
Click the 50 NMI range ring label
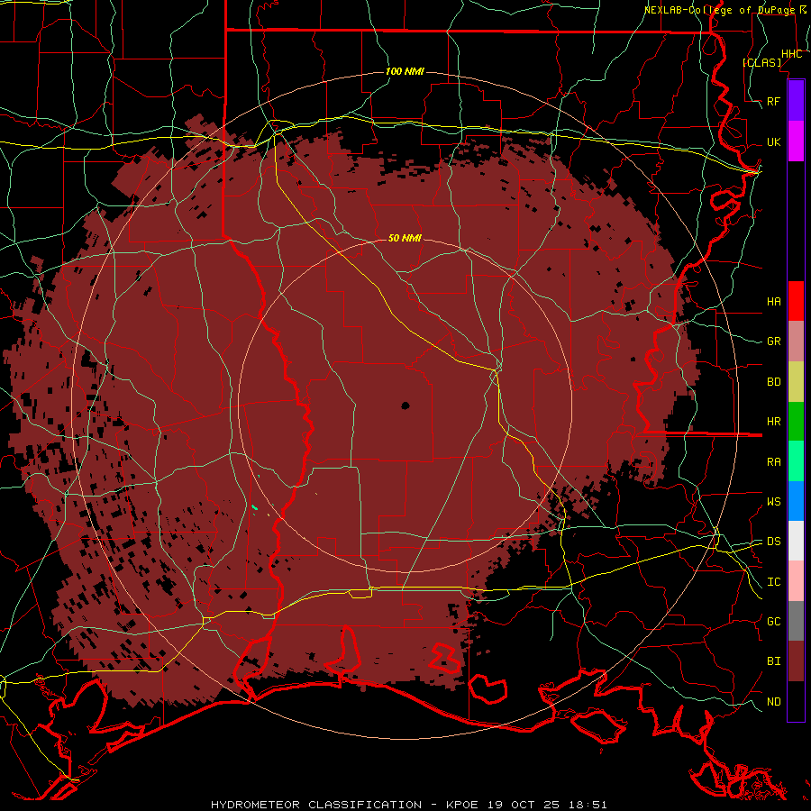point(405,238)
